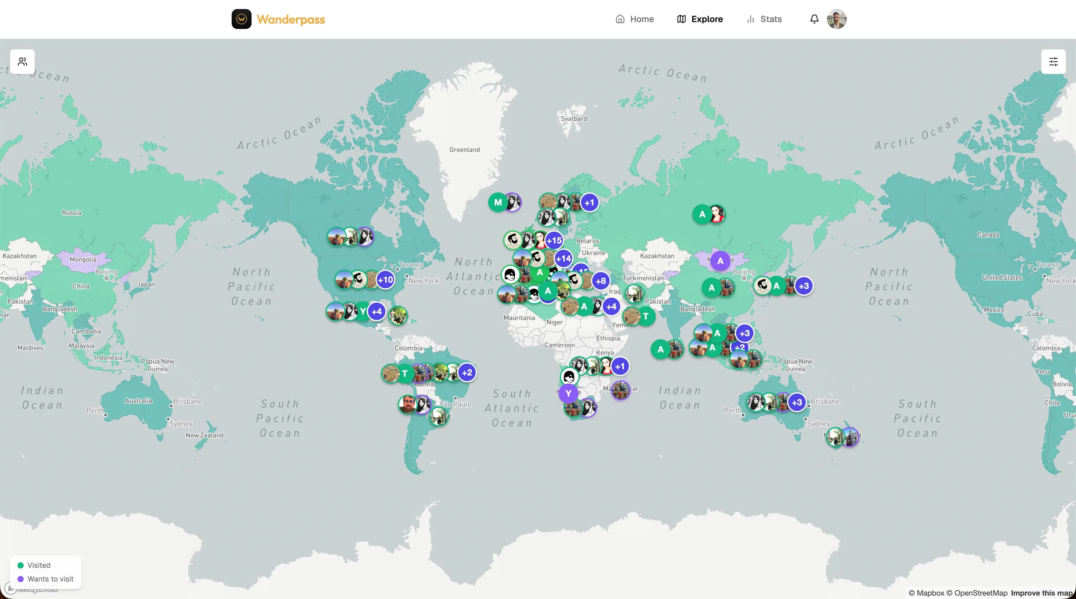Click the Greenland map label

click(x=465, y=149)
